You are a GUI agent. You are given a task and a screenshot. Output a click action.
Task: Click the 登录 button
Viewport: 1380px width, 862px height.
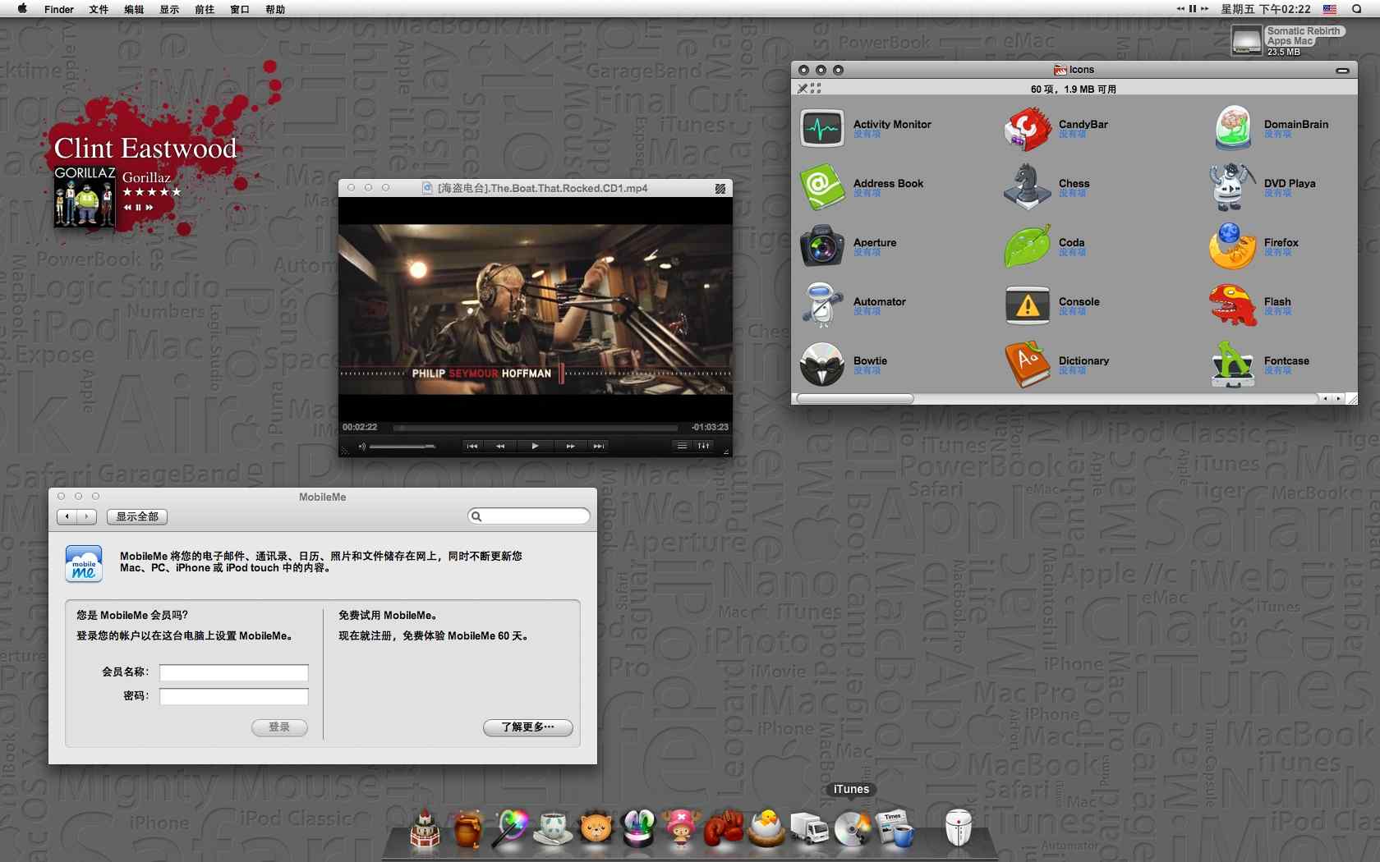point(279,727)
